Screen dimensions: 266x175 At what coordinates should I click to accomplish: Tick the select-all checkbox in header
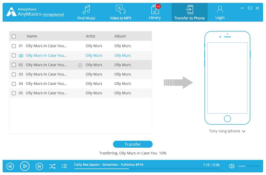[14, 36]
